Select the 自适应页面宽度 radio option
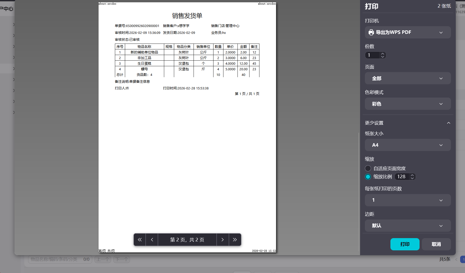Image resolution: width=465 pixels, height=273 pixels. pos(368,168)
